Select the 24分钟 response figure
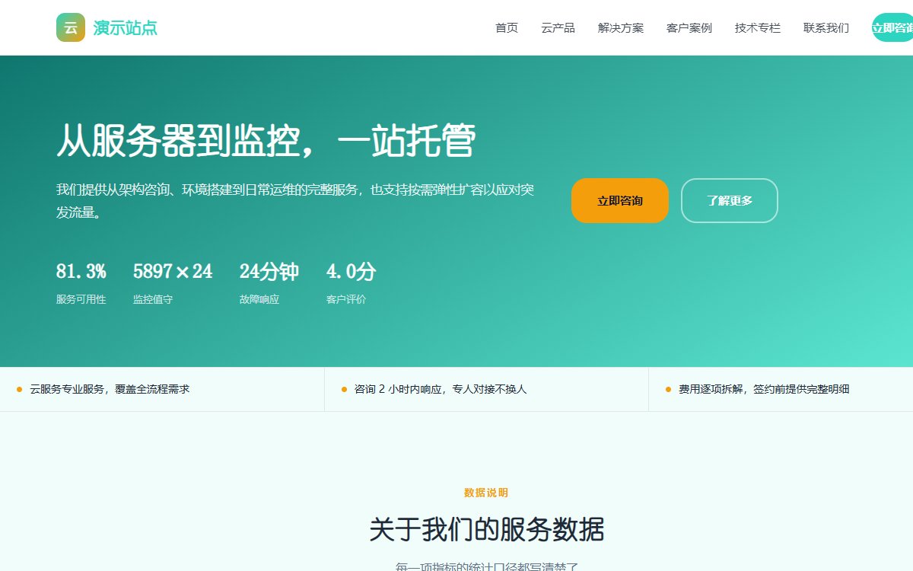This screenshot has height=571, width=913. coord(269,272)
